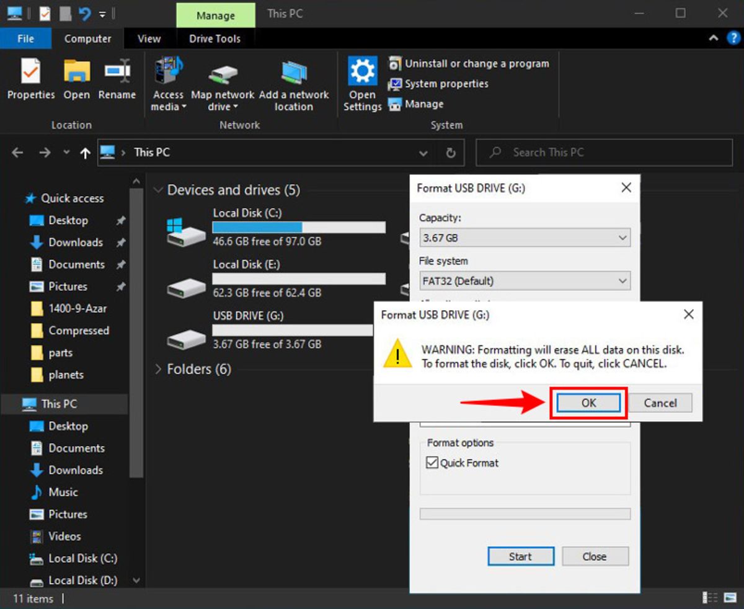744x609 pixels.
Task: Select the System properties icon
Action: tap(395, 84)
